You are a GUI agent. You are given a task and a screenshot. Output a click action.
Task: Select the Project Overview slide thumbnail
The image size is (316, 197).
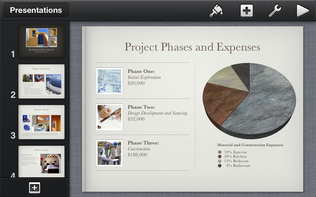pyautogui.click(x=41, y=81)
